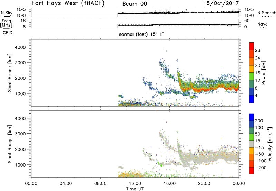Pick the red bottom segment of velocity colorbar
The height and width of the screenshot is (191, 276).
point(252,171)
